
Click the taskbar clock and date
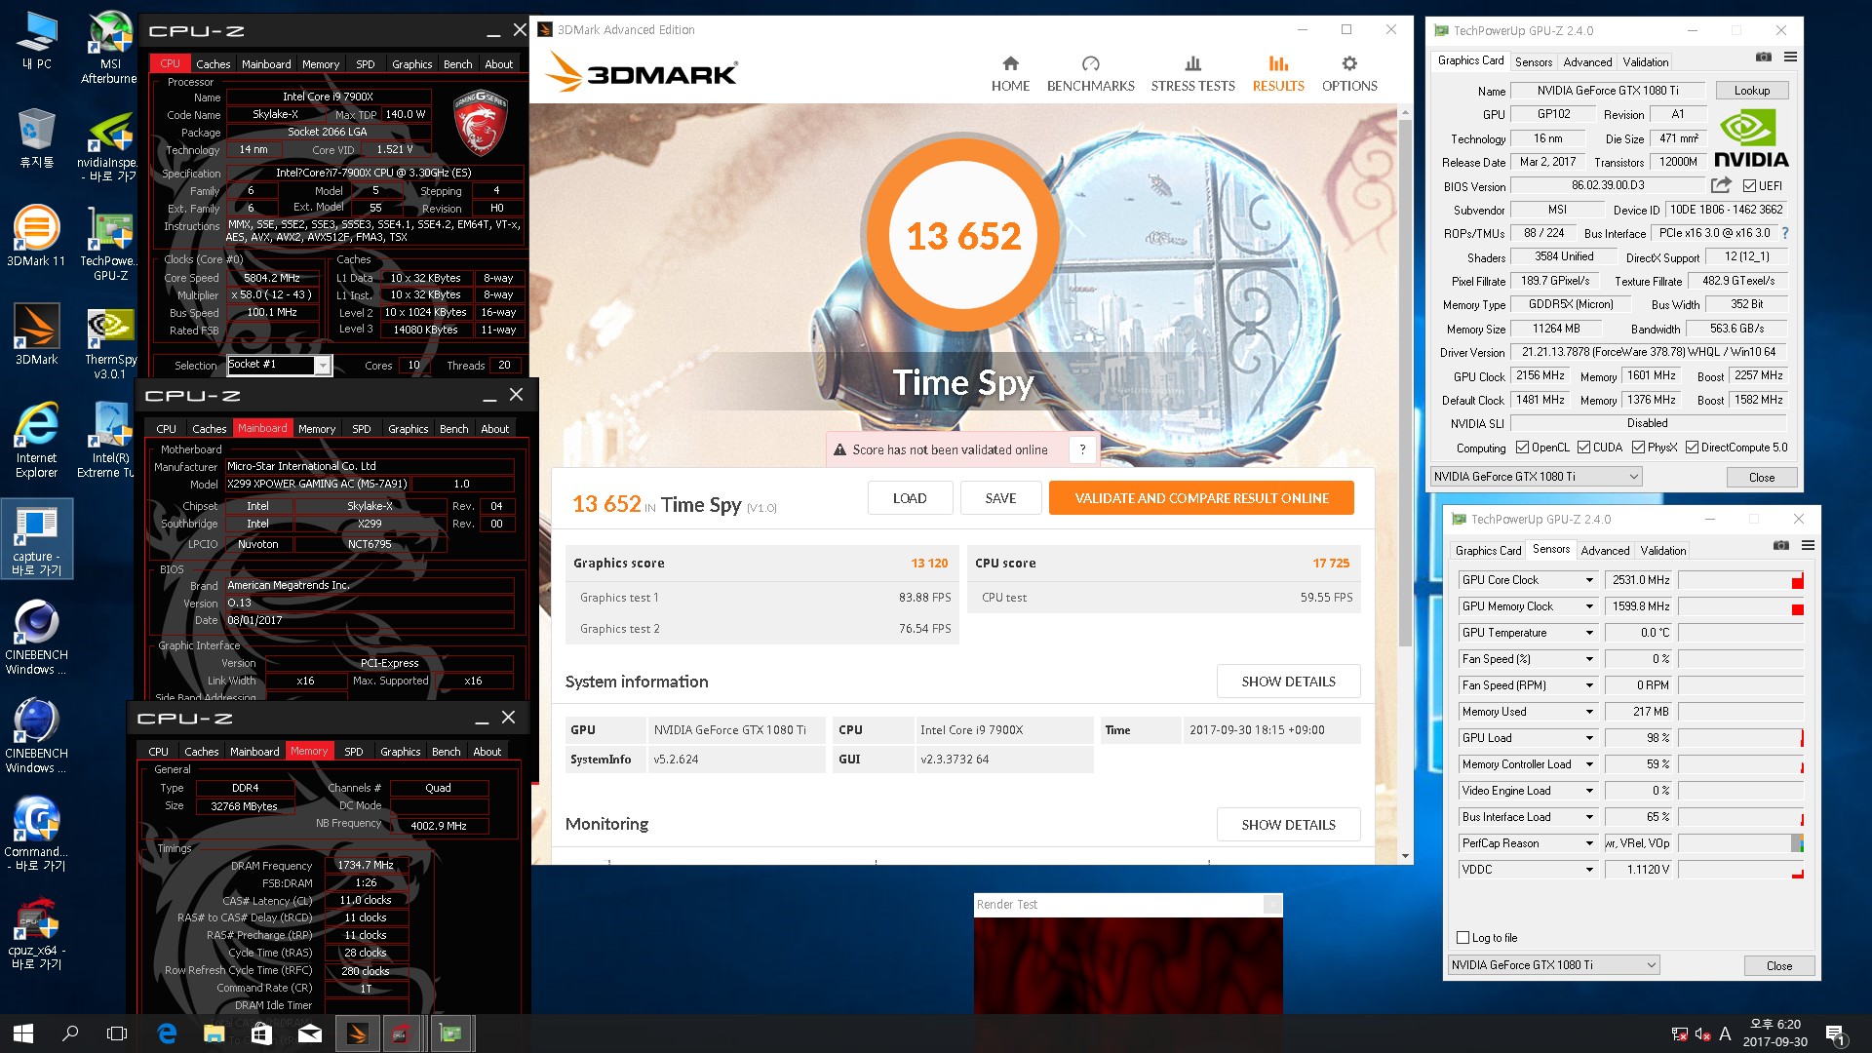[x=1774, y=1033]
